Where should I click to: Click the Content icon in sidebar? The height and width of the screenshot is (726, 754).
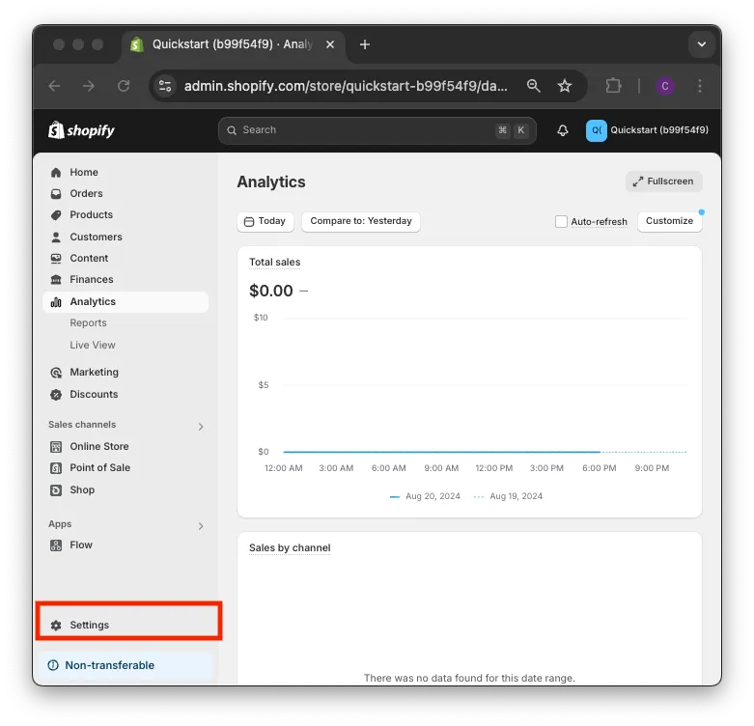tap(56, 258)
